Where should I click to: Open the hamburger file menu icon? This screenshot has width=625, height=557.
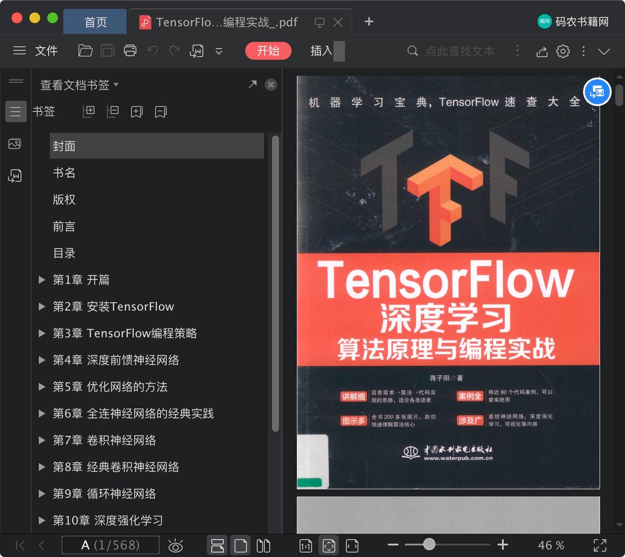[19, 51]
